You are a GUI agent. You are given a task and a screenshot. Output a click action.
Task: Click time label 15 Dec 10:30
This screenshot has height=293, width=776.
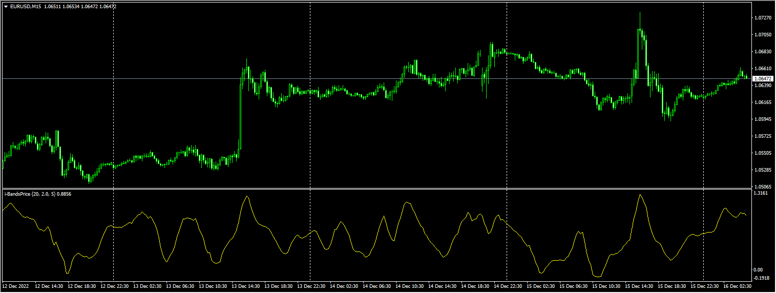[x=605, y=286]
